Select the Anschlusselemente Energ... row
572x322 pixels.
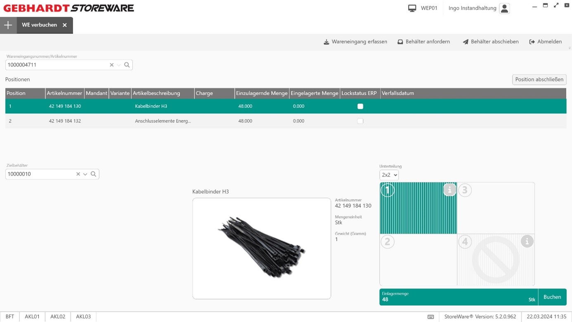click(x=286, y=121)
